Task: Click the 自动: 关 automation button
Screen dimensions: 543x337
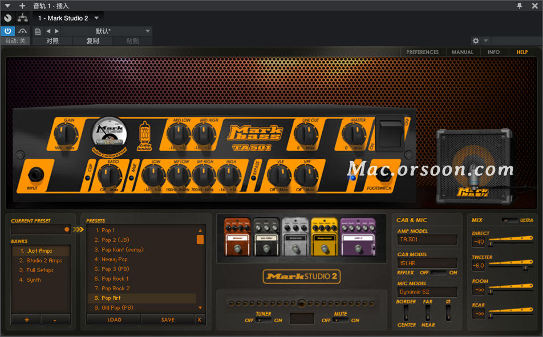Action: (x=15, y=41)
